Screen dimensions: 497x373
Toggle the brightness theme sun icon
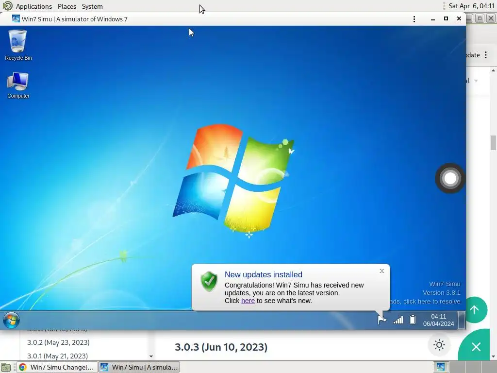click(x=439, y=345)
